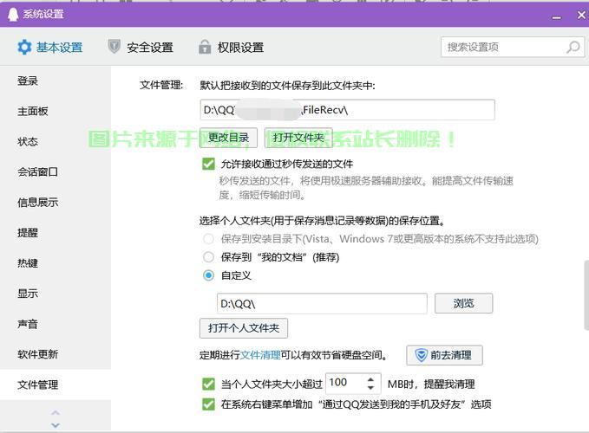Toggle 当个人文件夹大小超过 reminder checkbox
This screenshot has width=589, height=433.
[x=208, y=384]
